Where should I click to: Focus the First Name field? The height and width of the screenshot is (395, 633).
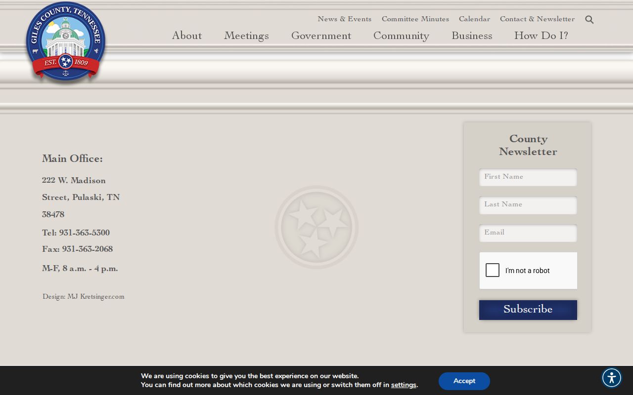pyautogui.click(x=528, y=177)
